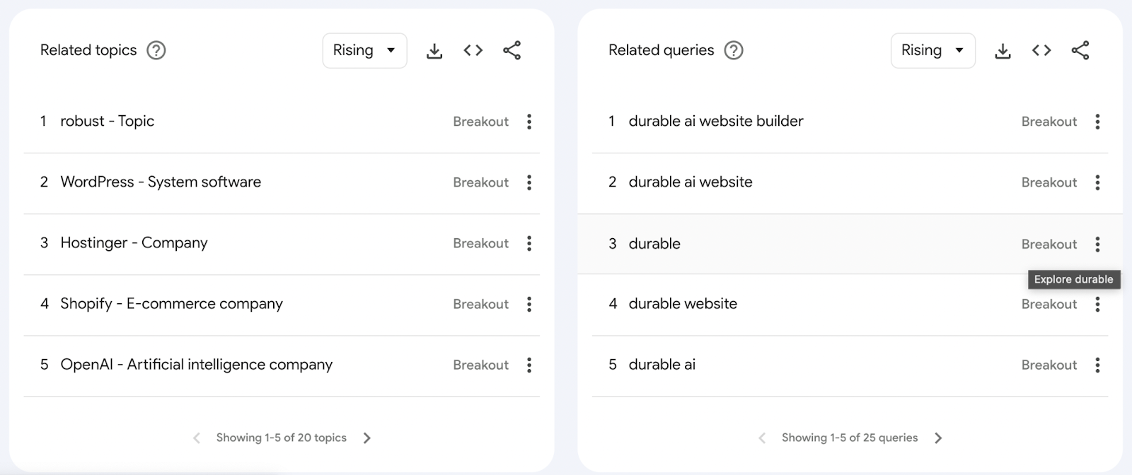
Task: Select the 'Shopify - E-commerce company' topic
Action: point(171,304)
